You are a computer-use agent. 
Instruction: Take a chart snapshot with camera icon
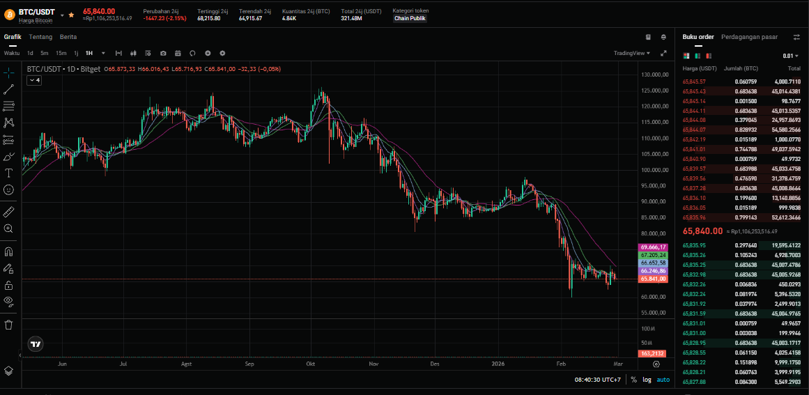click(163, 53)
